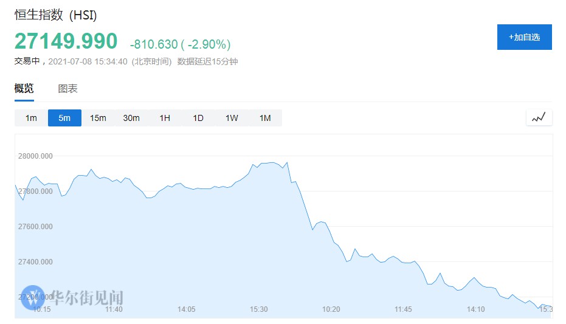
Task: Select the 5m interval
Action: (x=64, y=118)
